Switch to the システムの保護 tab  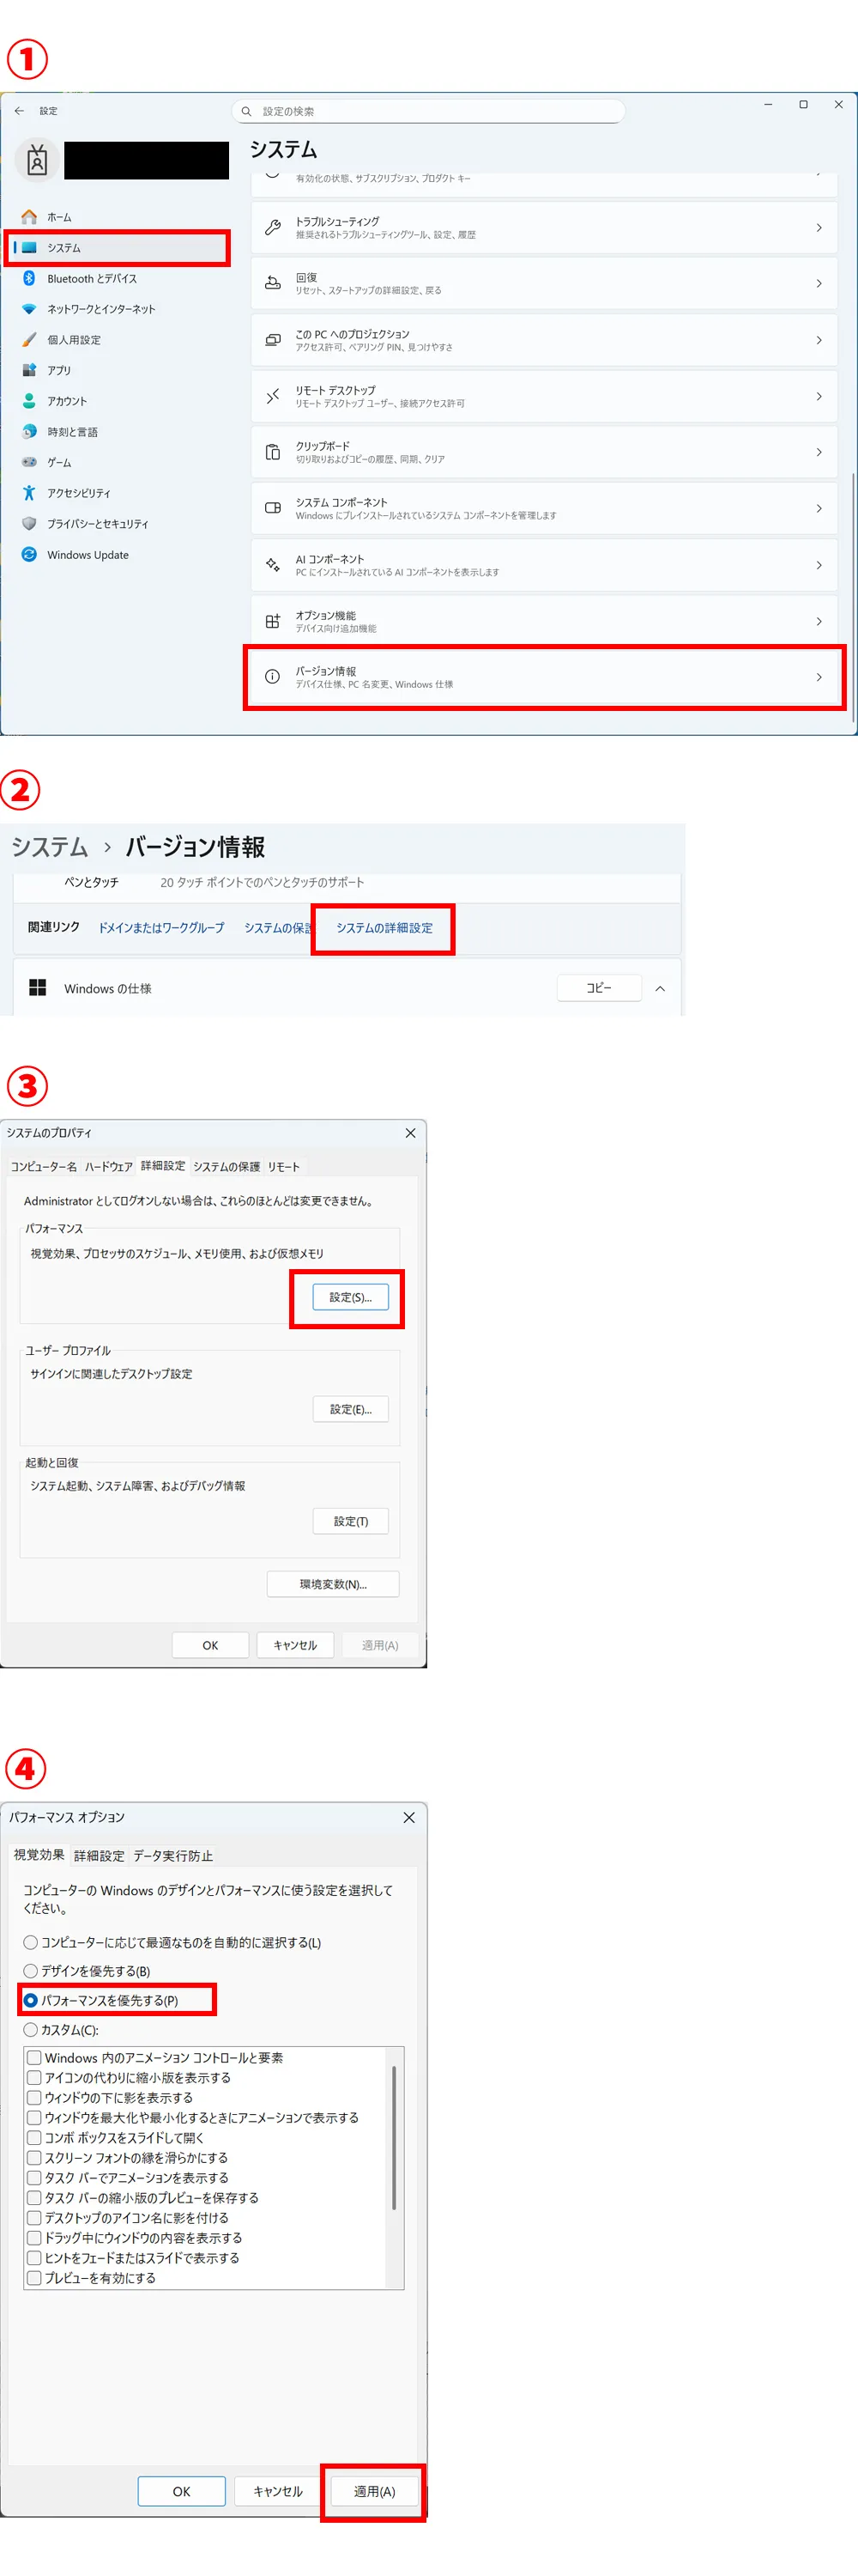pos(226,1166)
